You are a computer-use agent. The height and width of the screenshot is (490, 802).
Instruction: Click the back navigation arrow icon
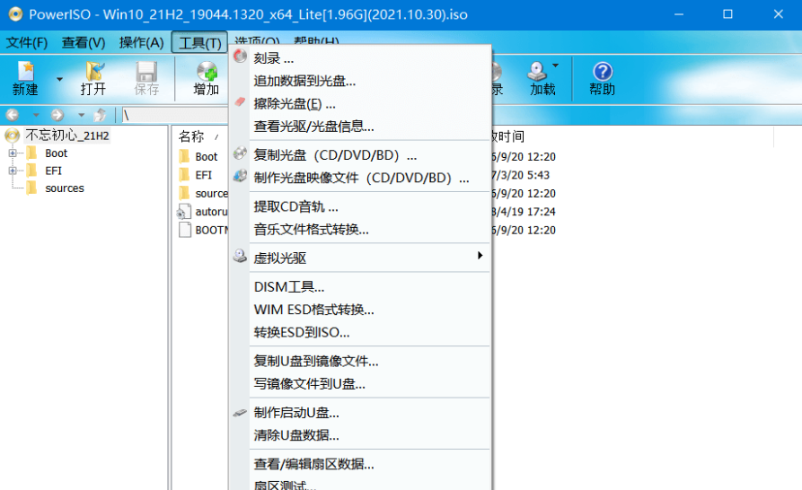[x=13, y=115]
